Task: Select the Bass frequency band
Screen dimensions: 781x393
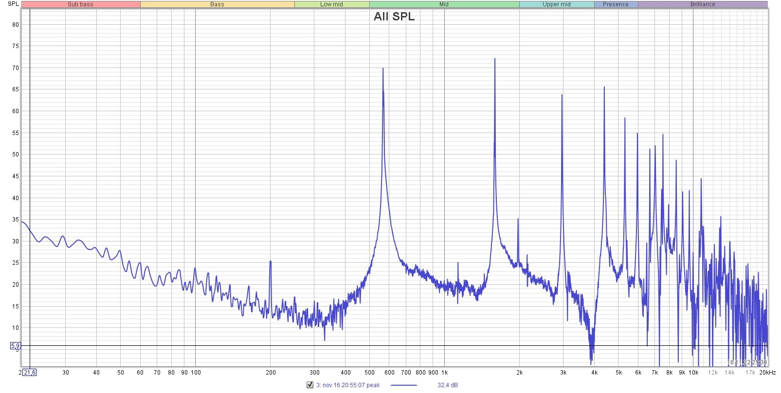Action: 217,4
